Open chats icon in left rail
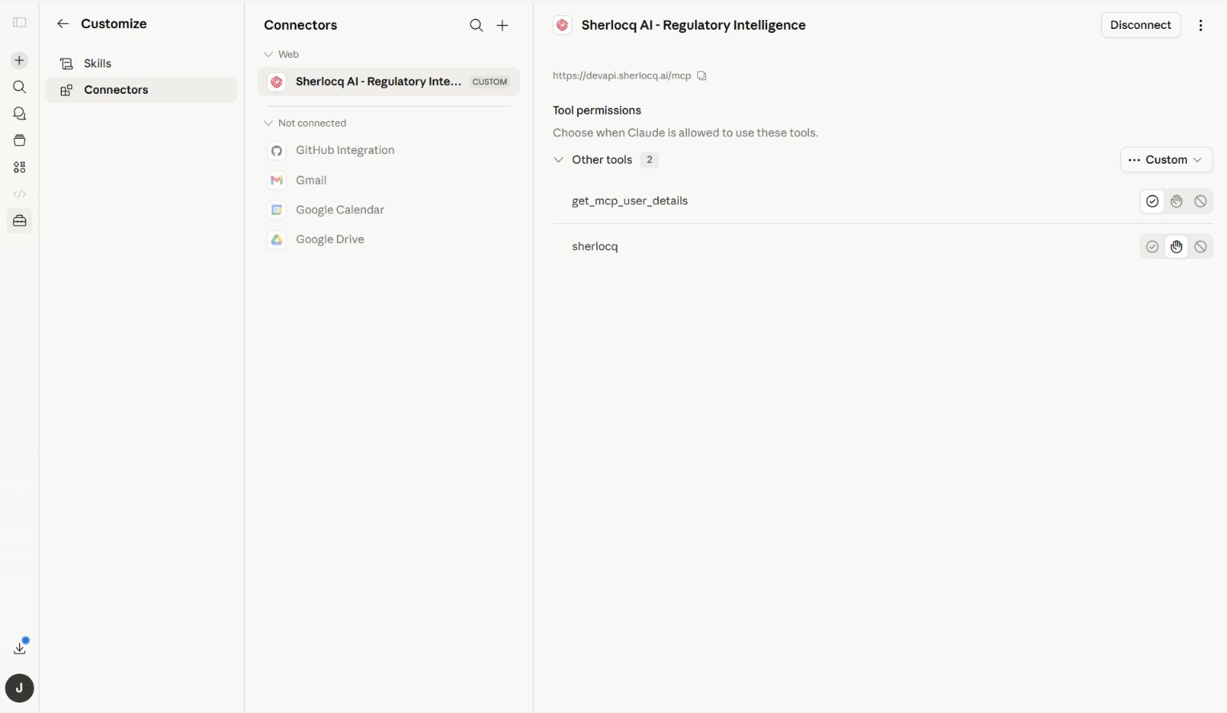 click(19, 114)
